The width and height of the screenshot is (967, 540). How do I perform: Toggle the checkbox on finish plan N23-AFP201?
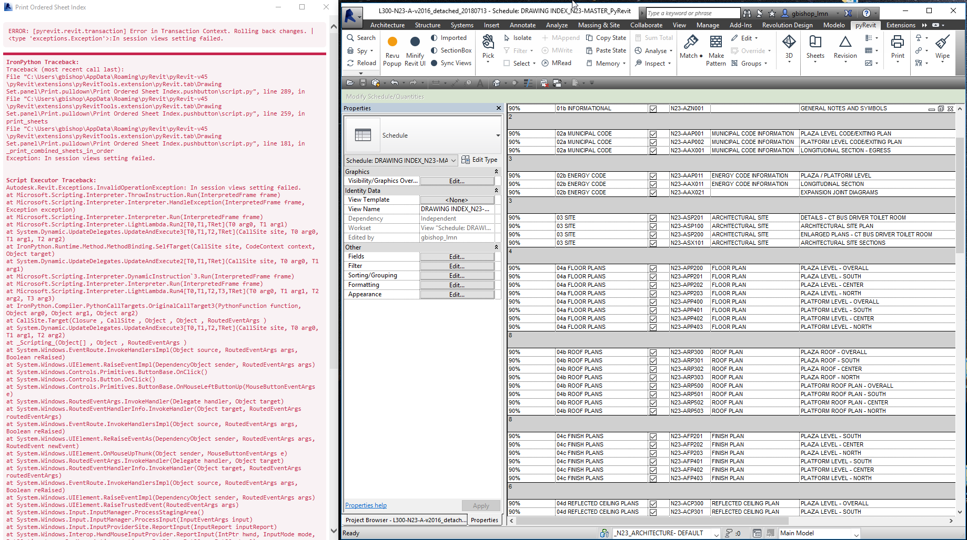tap(653, 436)
